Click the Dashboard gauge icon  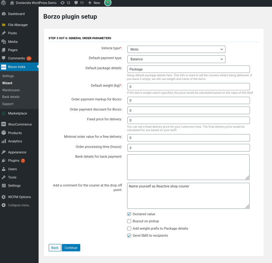[x=4, y=14]
